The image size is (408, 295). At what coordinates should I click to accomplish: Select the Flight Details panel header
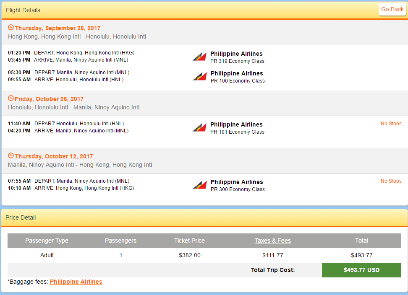click(204, 10)
